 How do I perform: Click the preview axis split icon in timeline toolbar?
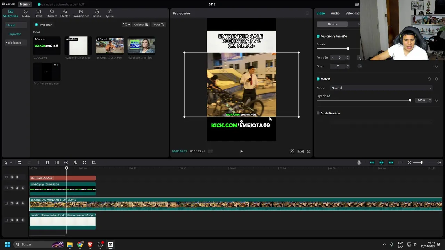[400, 162]
